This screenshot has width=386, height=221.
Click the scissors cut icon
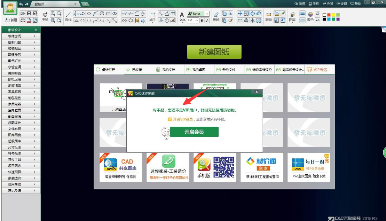tap(230, 14)
